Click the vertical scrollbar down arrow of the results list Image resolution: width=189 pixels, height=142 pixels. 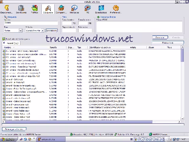[183, 119]
